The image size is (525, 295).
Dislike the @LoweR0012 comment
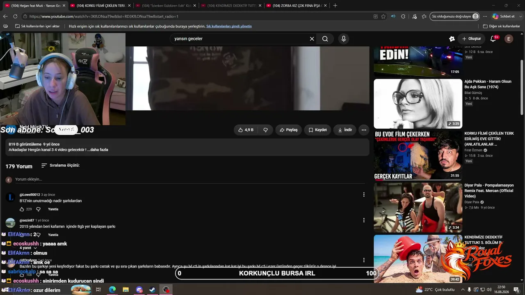38,209
